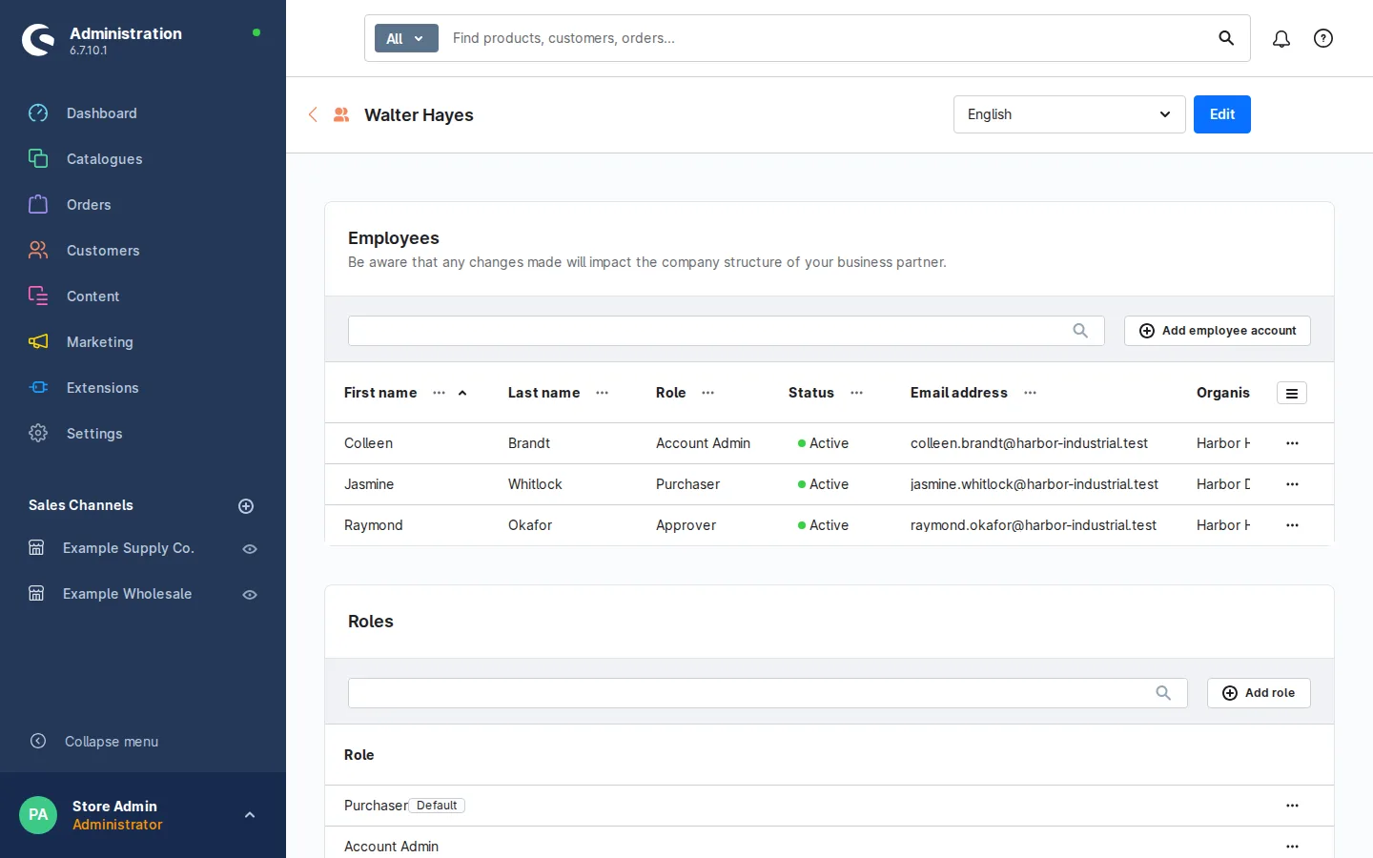Toggle visibility eye for Example Wholesale
This screenshot has width=1373, height=858.
pos(250,595)
